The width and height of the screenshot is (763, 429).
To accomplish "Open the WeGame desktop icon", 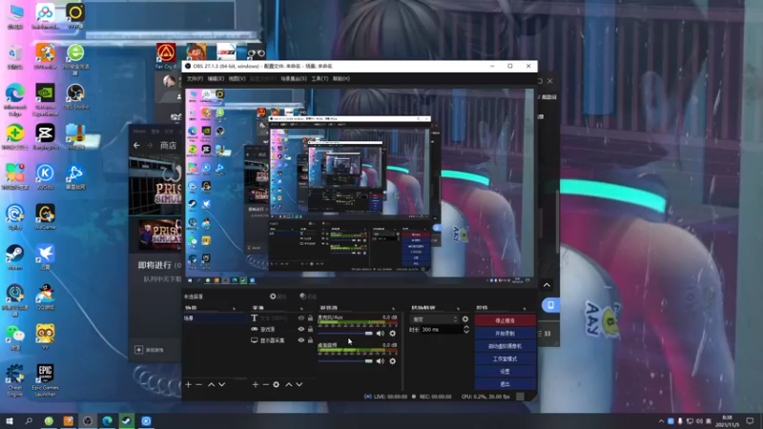I will [45, 217].
